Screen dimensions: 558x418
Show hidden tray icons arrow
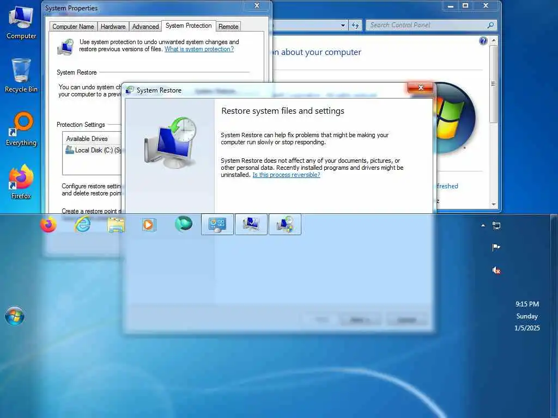pos(483,225)
